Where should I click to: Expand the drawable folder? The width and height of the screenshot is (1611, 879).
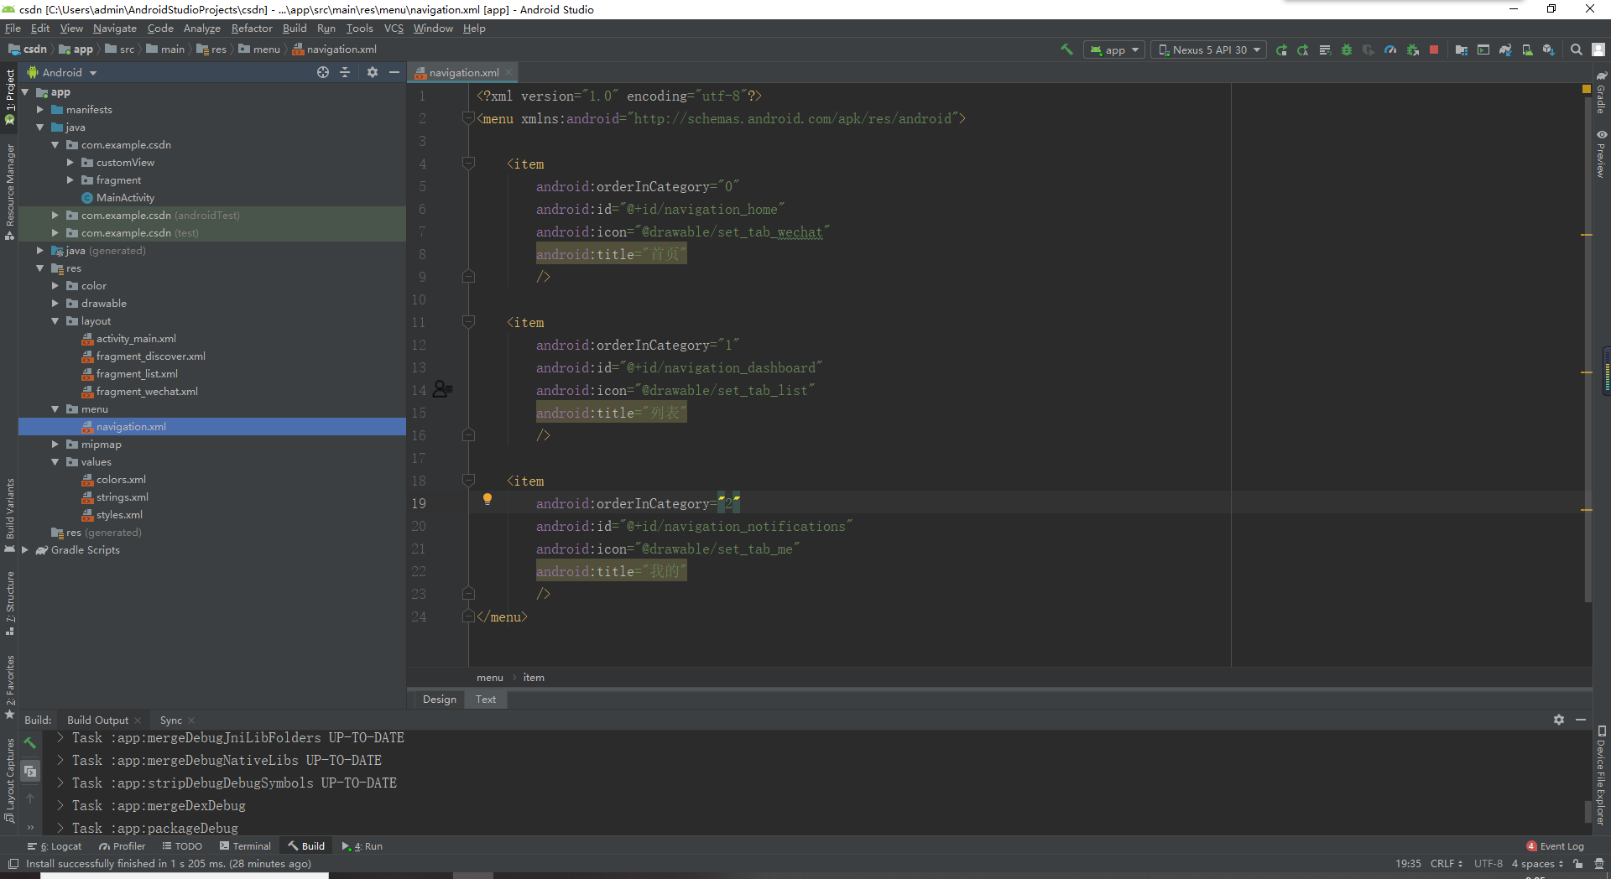[x=55, y=303]
